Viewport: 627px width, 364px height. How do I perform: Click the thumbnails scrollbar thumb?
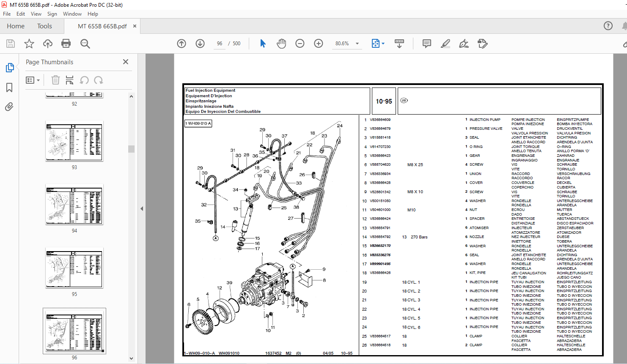pyautogui.click(x=131, y=149)
